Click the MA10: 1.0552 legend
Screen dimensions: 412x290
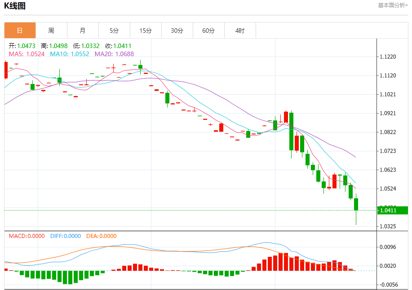70,54
